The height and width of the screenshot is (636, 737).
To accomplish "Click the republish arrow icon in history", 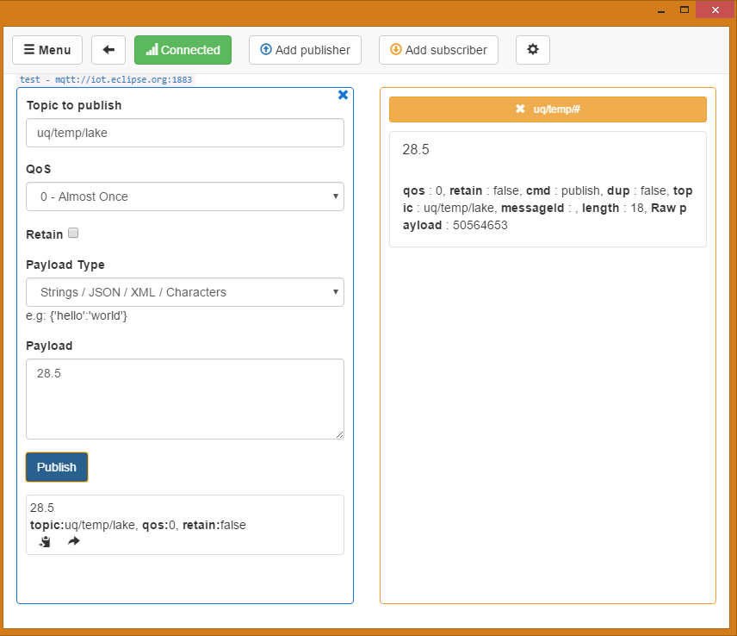I will (x=73, y=541).
